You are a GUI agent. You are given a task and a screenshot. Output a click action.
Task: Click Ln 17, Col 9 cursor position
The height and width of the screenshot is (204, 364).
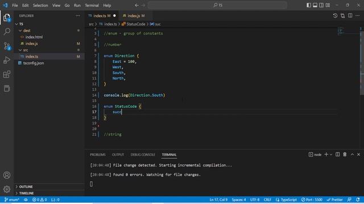(x=218, y=199)
